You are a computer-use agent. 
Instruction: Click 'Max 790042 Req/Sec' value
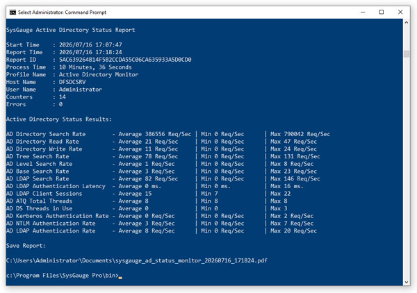300,134
